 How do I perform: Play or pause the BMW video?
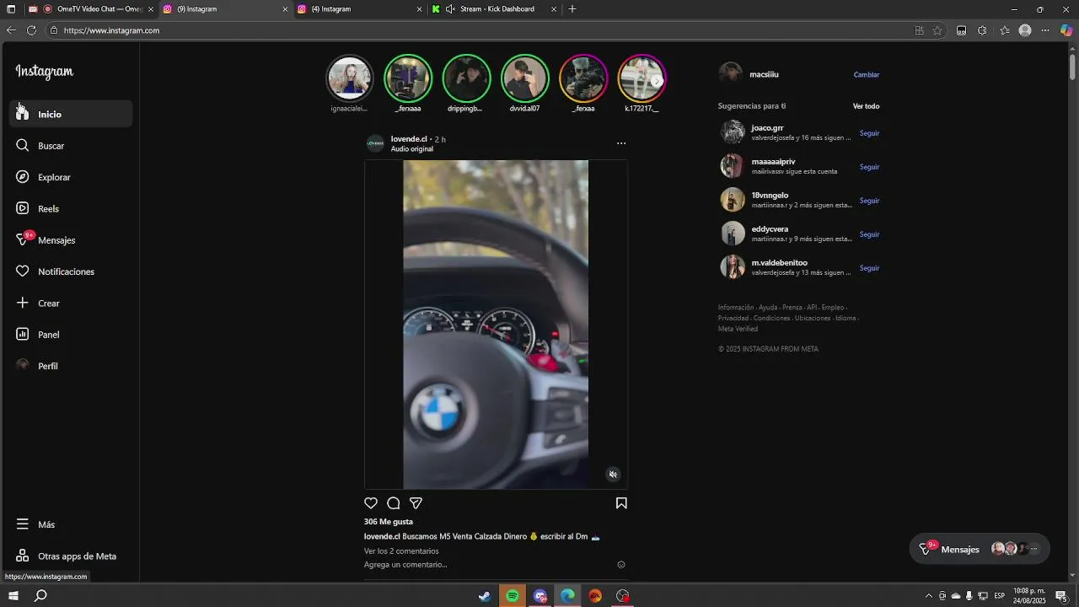(496, 325)
